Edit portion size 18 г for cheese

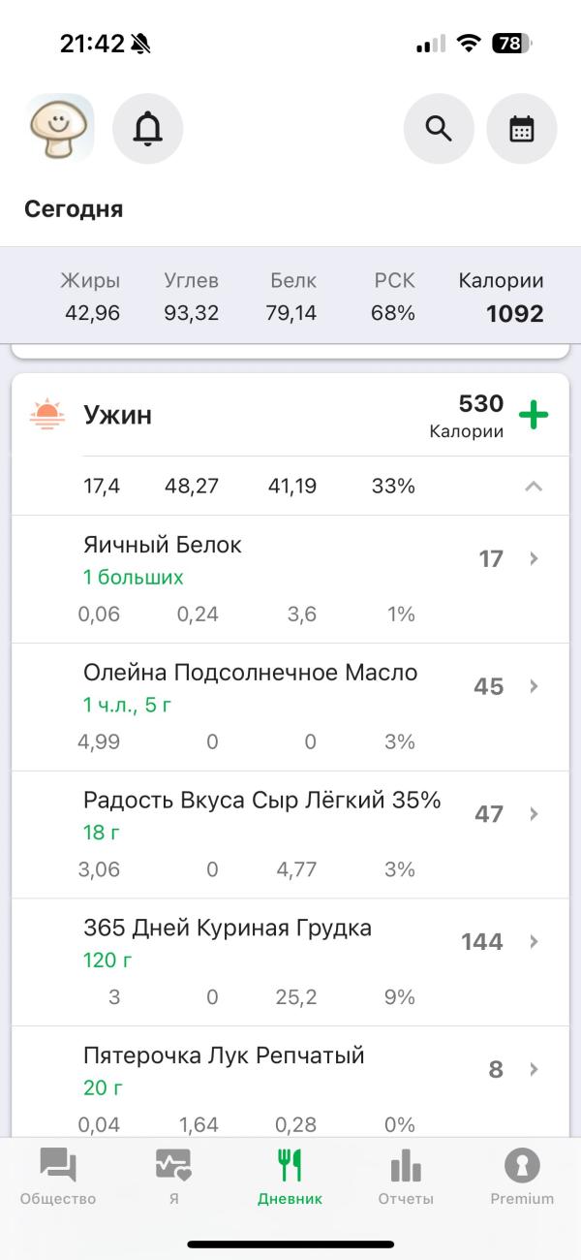point(102,833)
